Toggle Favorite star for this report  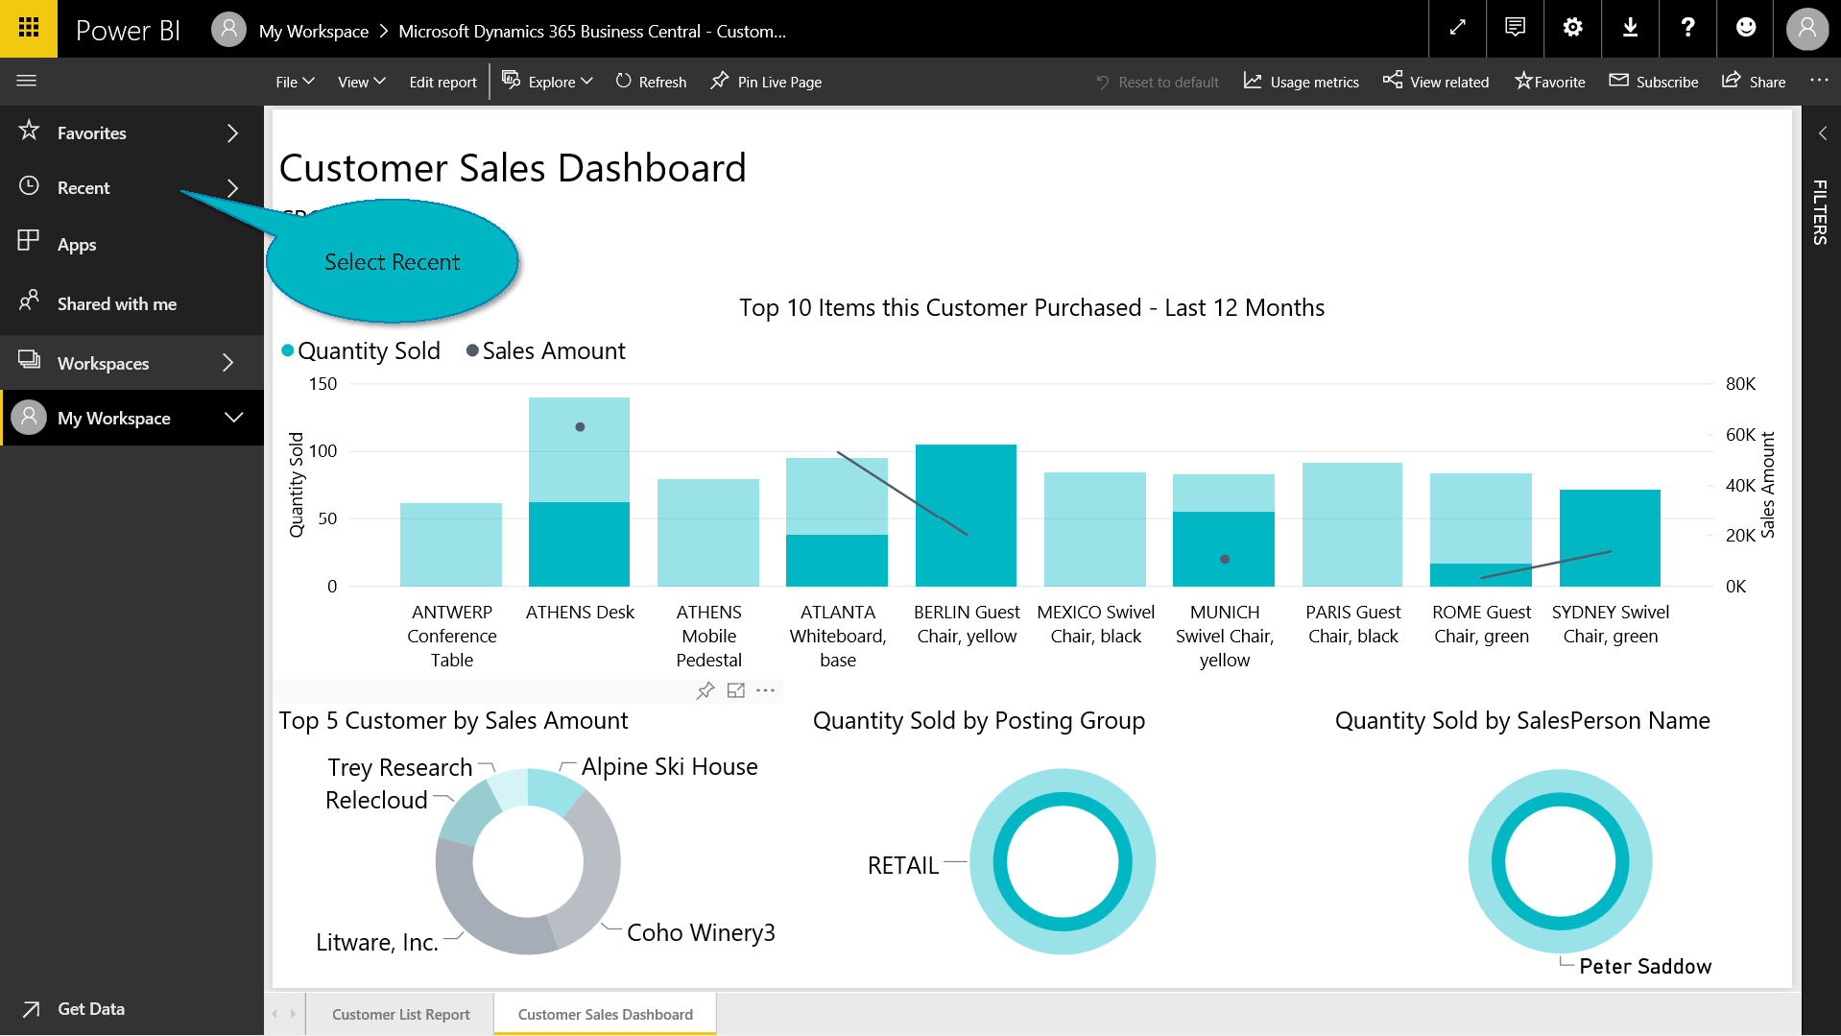coord(1549,82)
